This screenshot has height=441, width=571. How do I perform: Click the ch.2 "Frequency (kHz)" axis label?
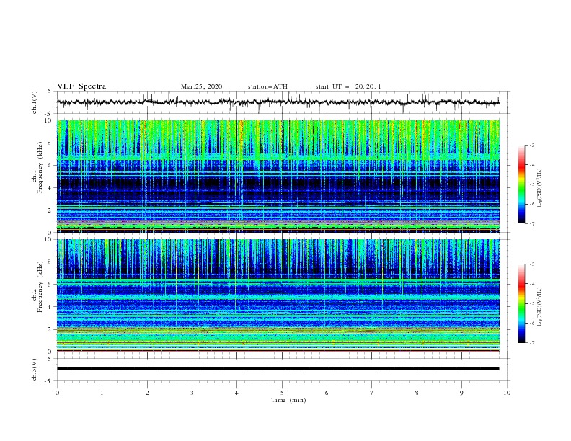click(x=40, y=287)
